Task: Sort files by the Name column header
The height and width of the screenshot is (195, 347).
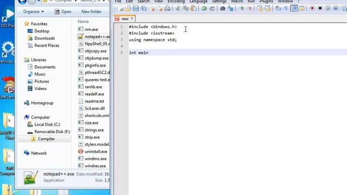Action: pyautogui.click(x=83, y=22)
